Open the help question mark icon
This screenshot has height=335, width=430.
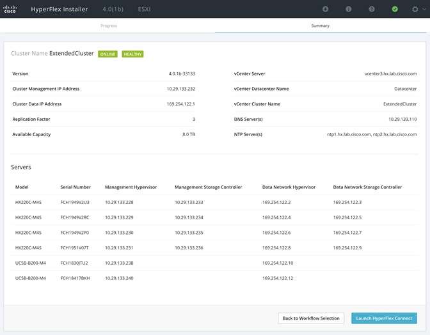(x=372, y=9)
